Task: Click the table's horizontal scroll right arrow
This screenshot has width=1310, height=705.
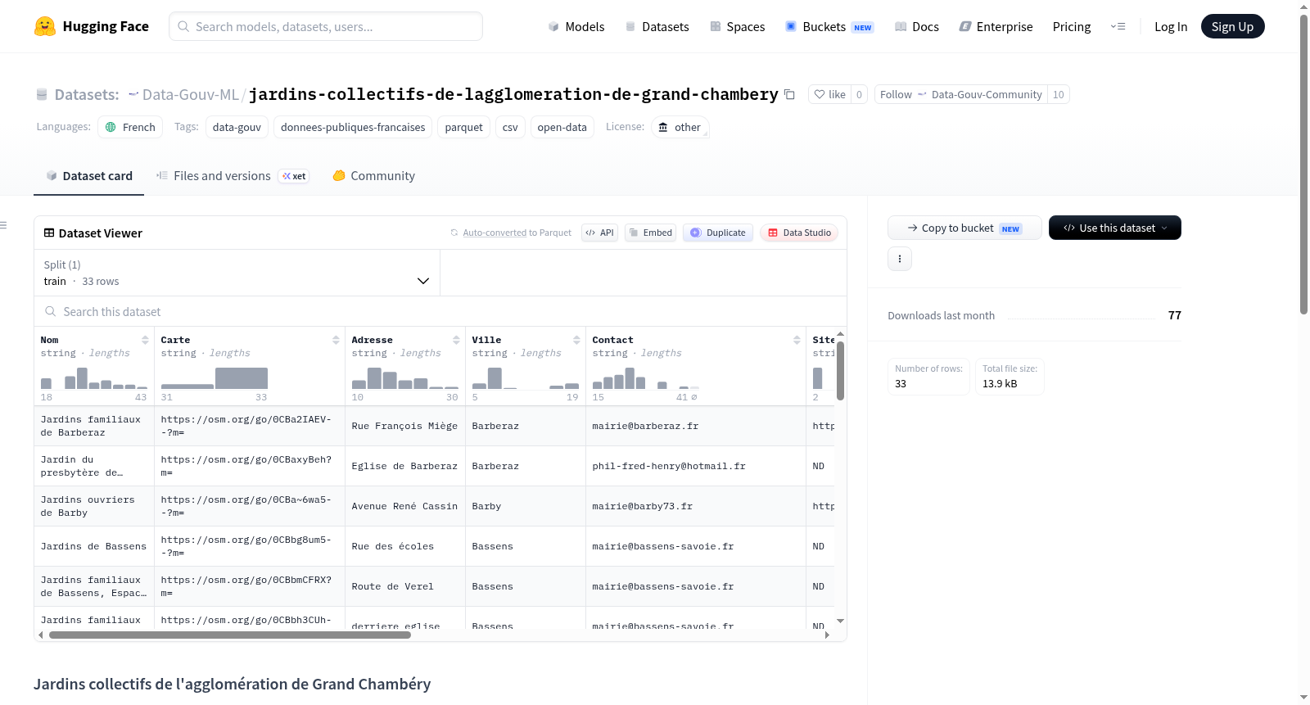Action: (x=827, y=635)
